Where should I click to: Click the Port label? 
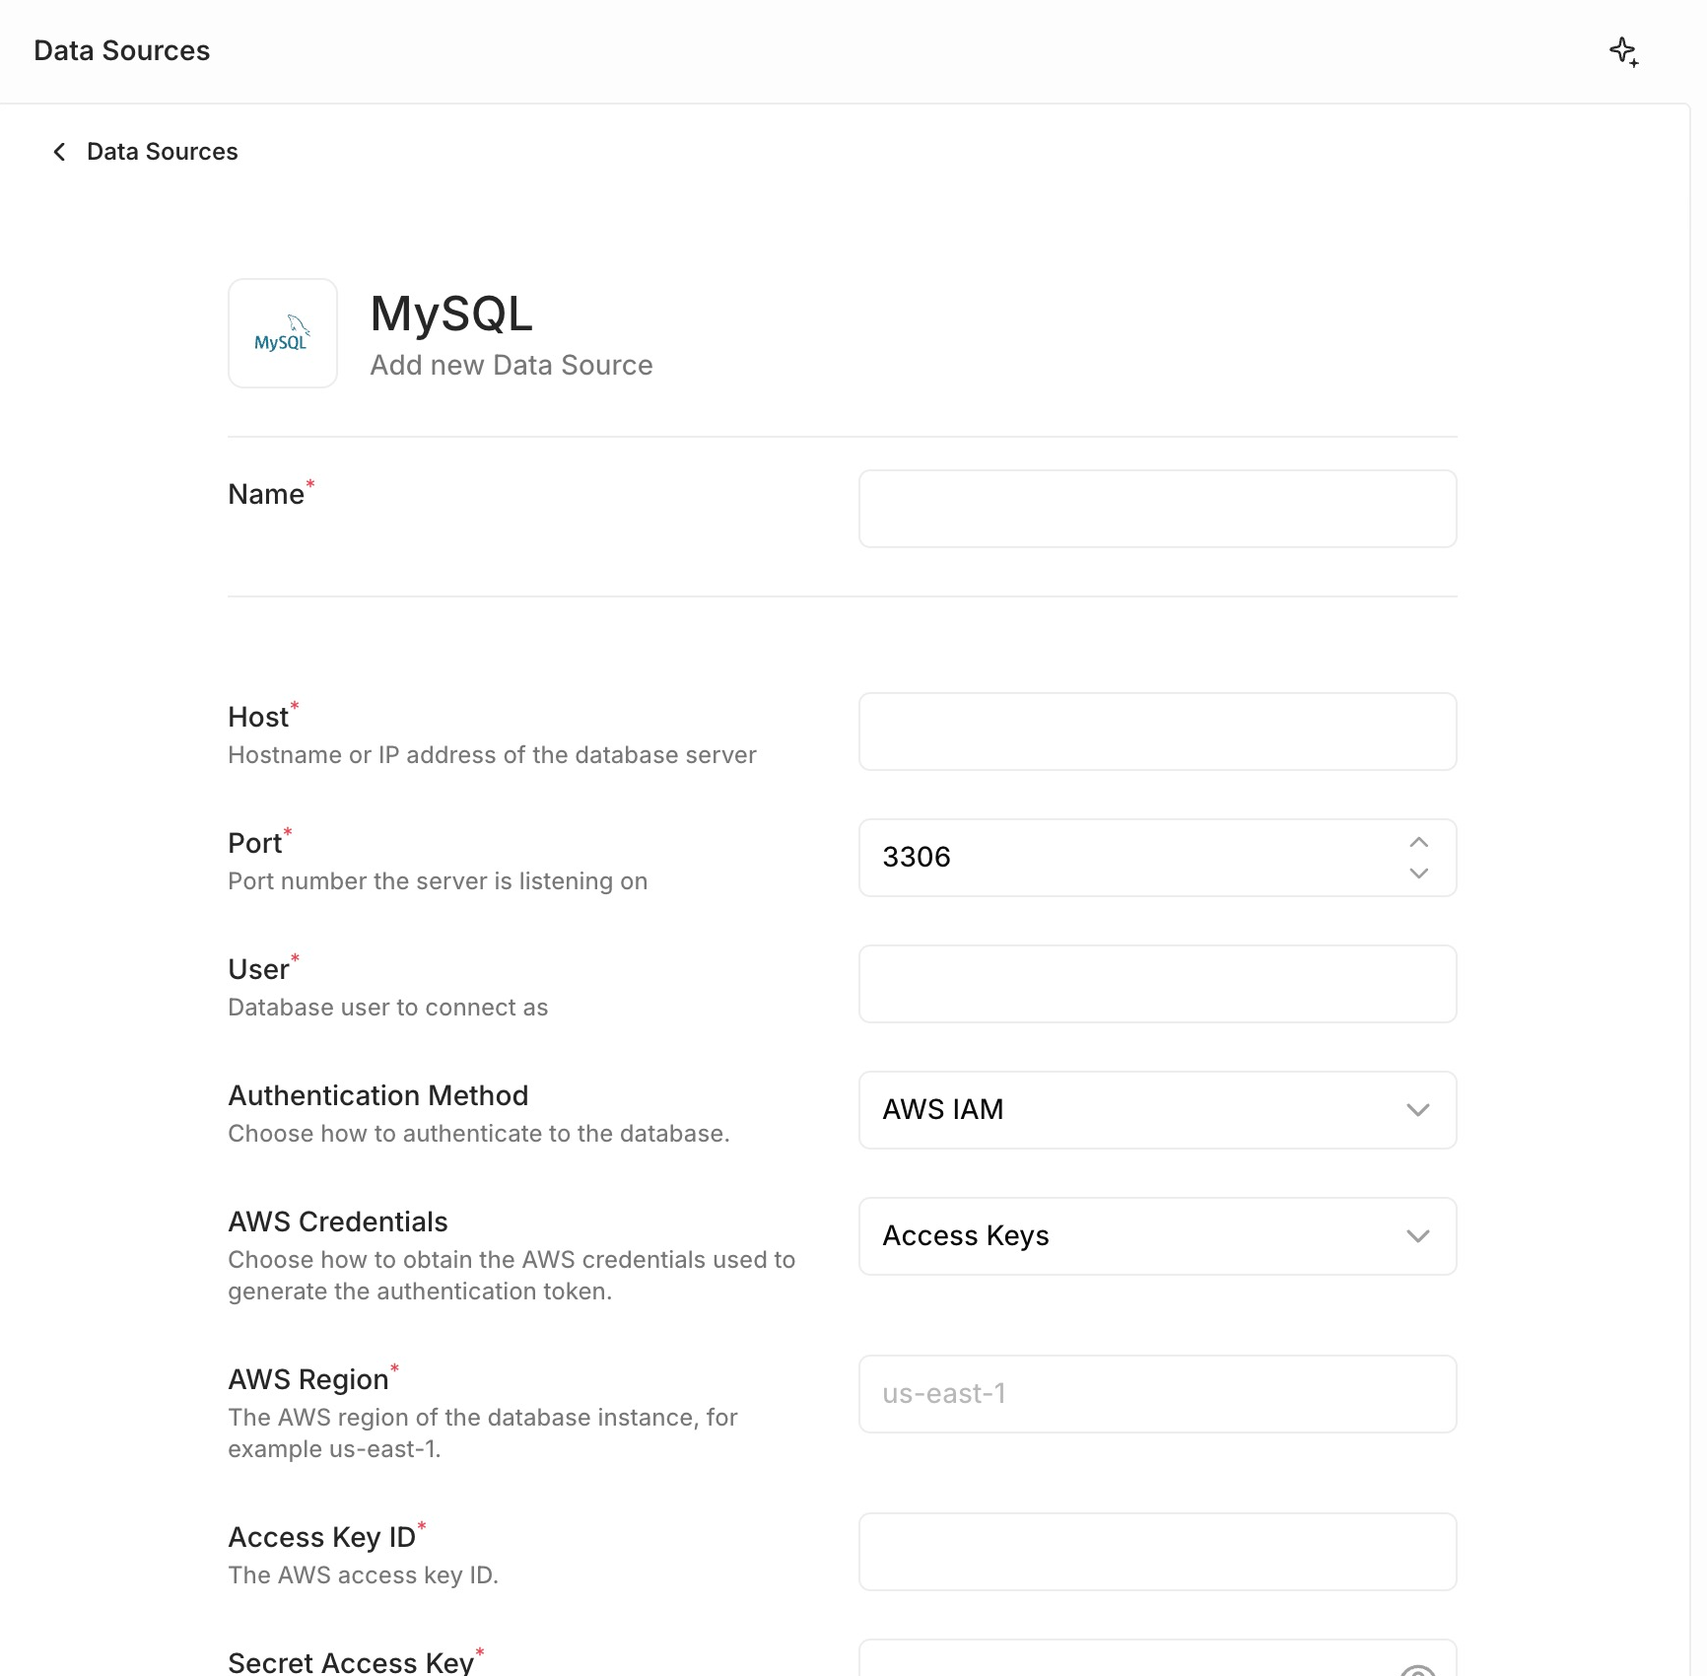point(255,843)
